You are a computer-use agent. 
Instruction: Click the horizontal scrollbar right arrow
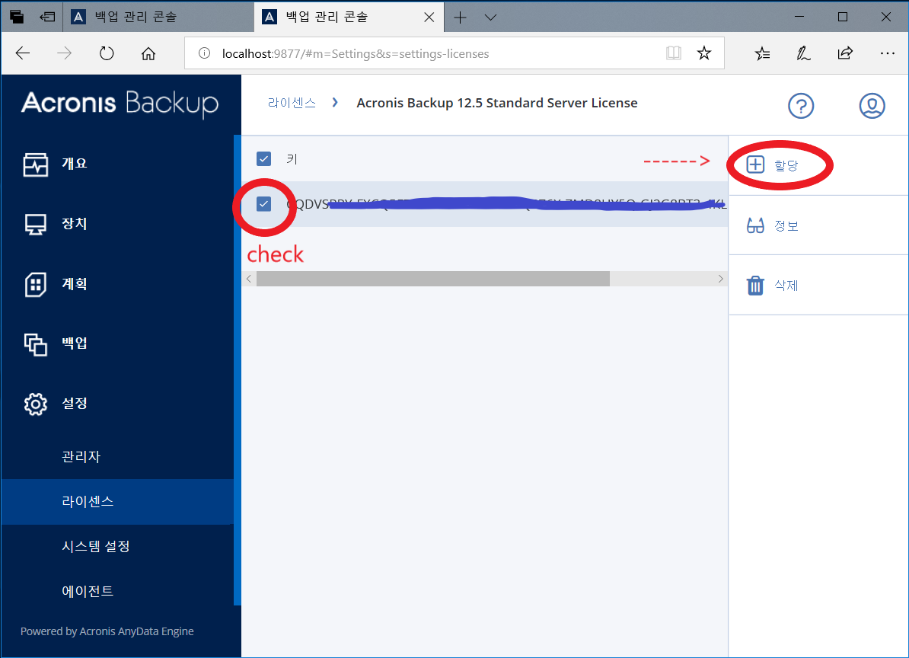pos(721,279)
